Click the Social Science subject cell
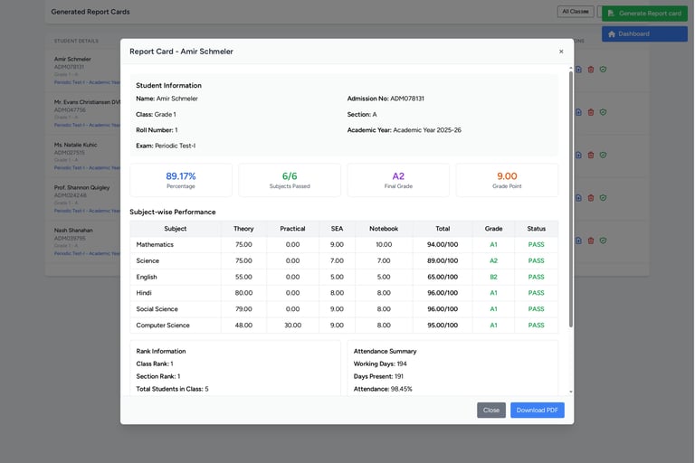 (176, 309)
